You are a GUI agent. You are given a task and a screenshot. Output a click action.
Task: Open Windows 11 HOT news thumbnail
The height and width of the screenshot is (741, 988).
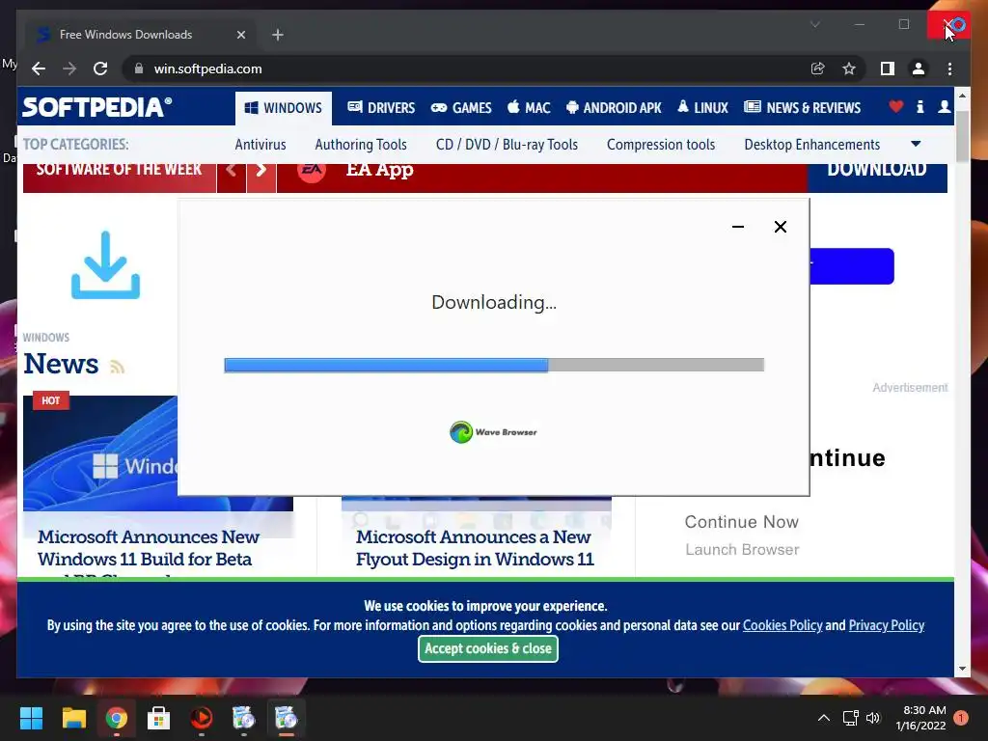pos(100,453)
